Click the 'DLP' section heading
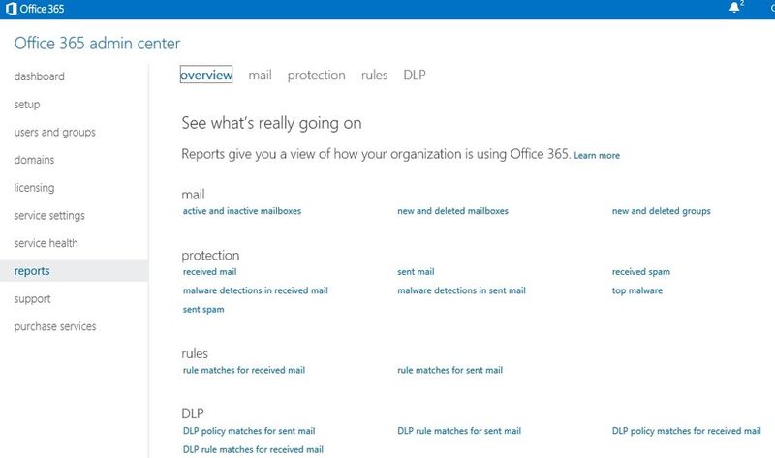Screen dimensions: 775x458 tap(192, 413)
